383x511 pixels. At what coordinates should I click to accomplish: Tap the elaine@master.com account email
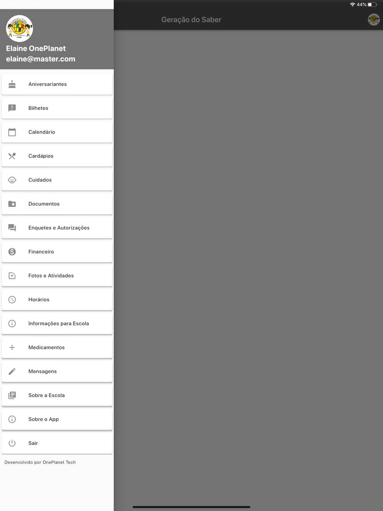pos(41,59)
